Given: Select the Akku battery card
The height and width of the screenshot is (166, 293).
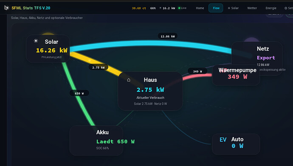Looking at the screenshot, I should [x=96, y=141].
